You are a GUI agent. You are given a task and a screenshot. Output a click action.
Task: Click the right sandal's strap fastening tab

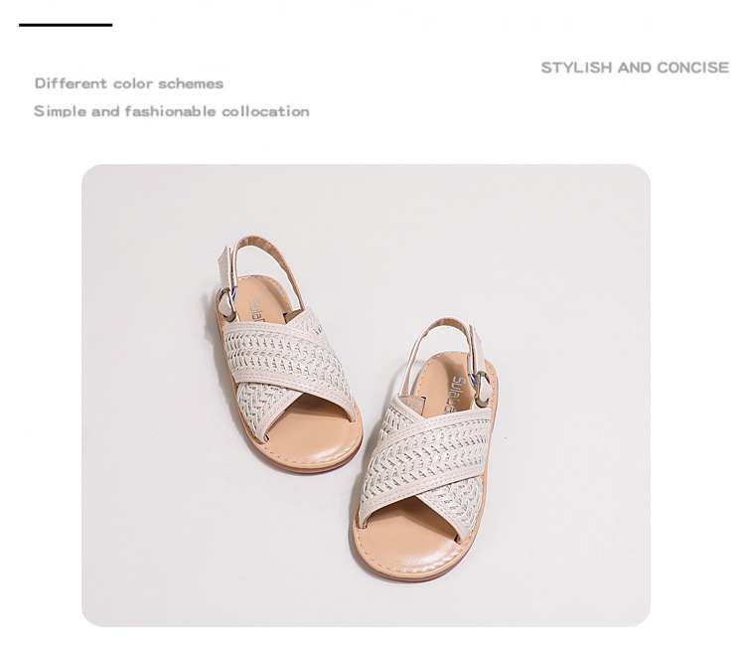click(x=477, y=350)
